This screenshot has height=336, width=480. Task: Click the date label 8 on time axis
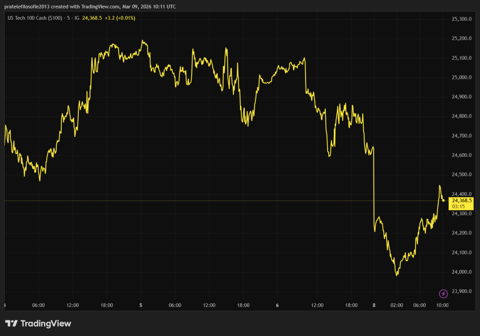[374, 306]
